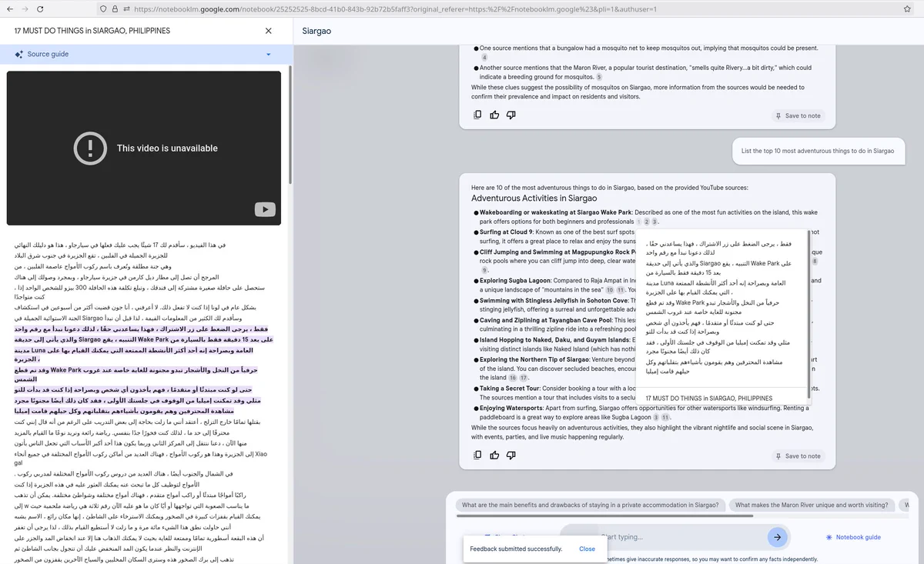Open citation 2 in Wake Park bullet
The width and height of the screenshot is (924, 564).
(x=647, y=222)
